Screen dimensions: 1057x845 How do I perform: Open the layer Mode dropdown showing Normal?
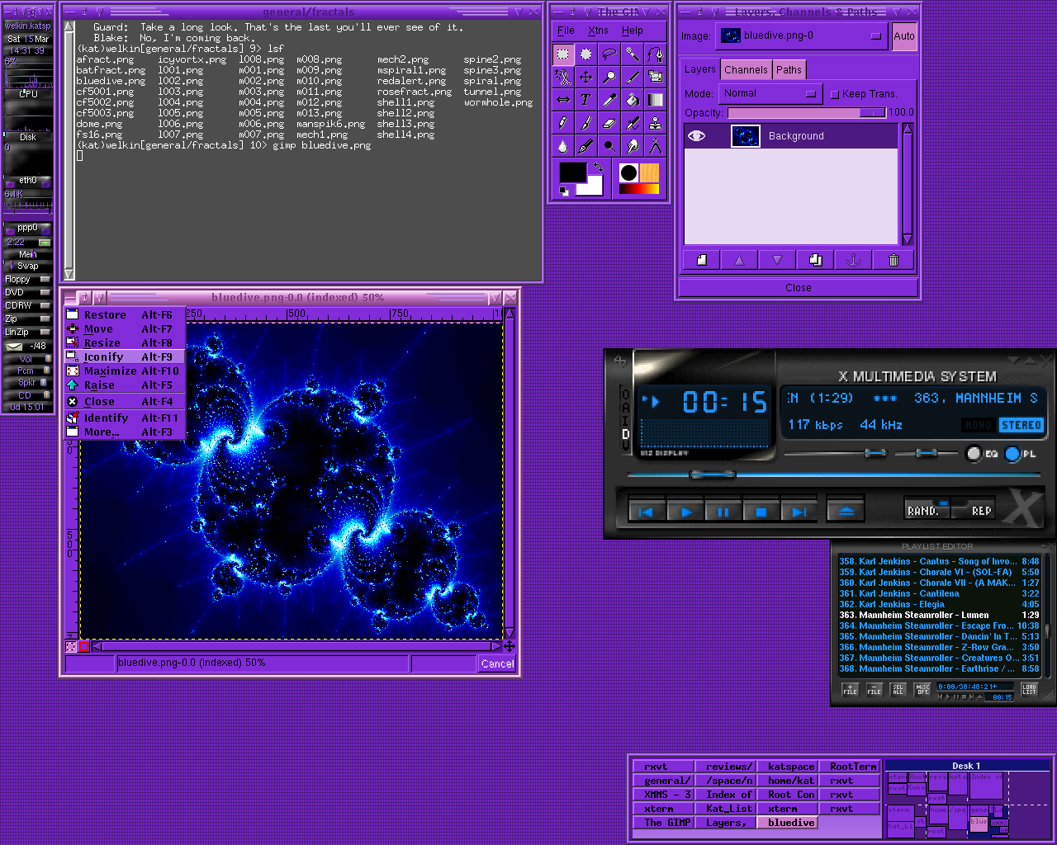[770, 93]
